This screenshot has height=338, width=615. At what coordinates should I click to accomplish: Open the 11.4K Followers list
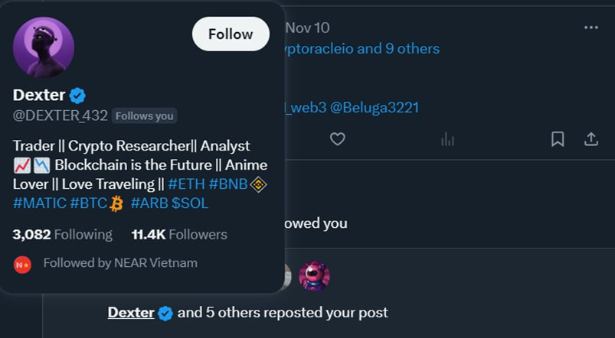coord(179,234)
